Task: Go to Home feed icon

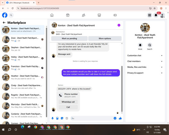Action: (x=52, y=15)
